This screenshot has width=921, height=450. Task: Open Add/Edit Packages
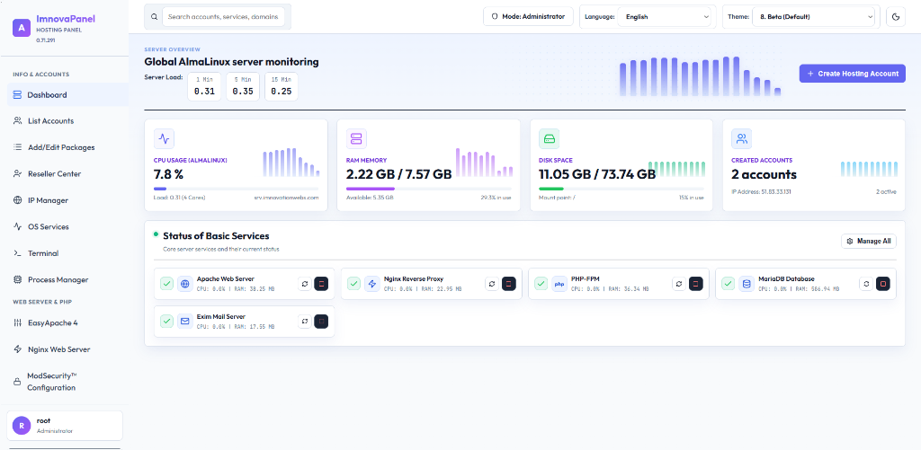point(67,147)
